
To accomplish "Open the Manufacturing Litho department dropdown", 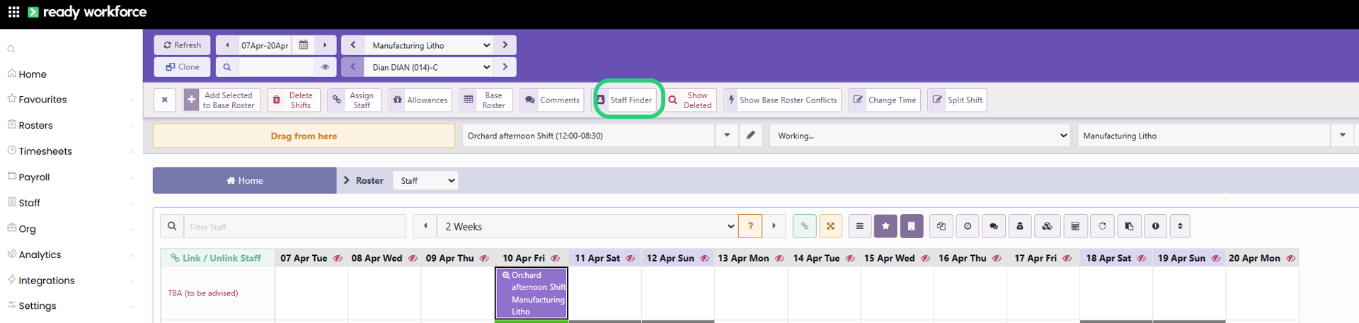I will [x=431, y=45].
